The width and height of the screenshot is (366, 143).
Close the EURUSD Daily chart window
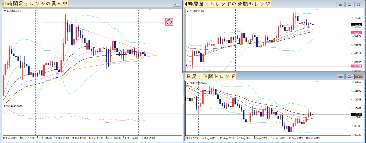click(x=358, y=77)
